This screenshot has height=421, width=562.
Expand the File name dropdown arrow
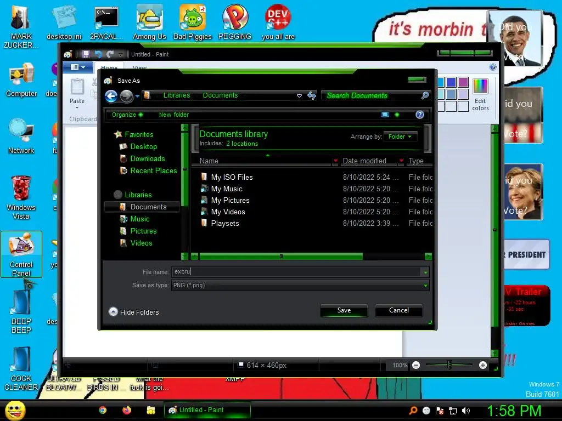click(425, 272)
